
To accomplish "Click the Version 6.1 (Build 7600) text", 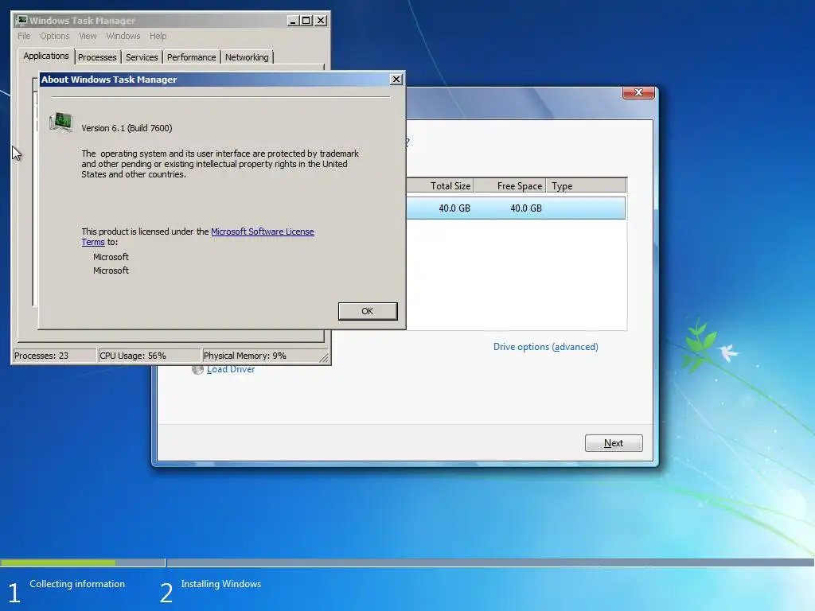I will pos(127,128).
